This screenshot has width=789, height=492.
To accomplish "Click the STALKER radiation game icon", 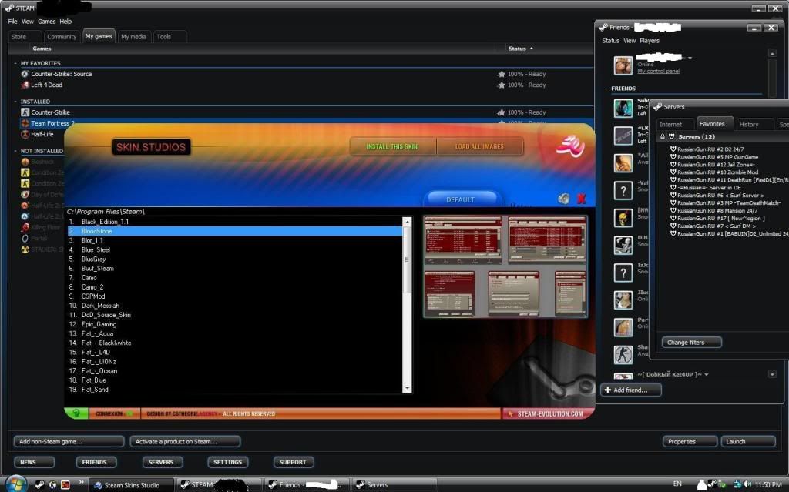I will (25, 249).
